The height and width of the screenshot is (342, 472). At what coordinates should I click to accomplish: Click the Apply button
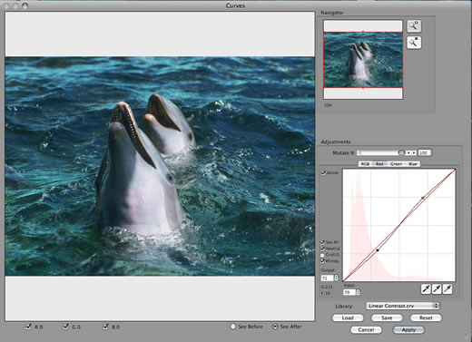(408, 329)
